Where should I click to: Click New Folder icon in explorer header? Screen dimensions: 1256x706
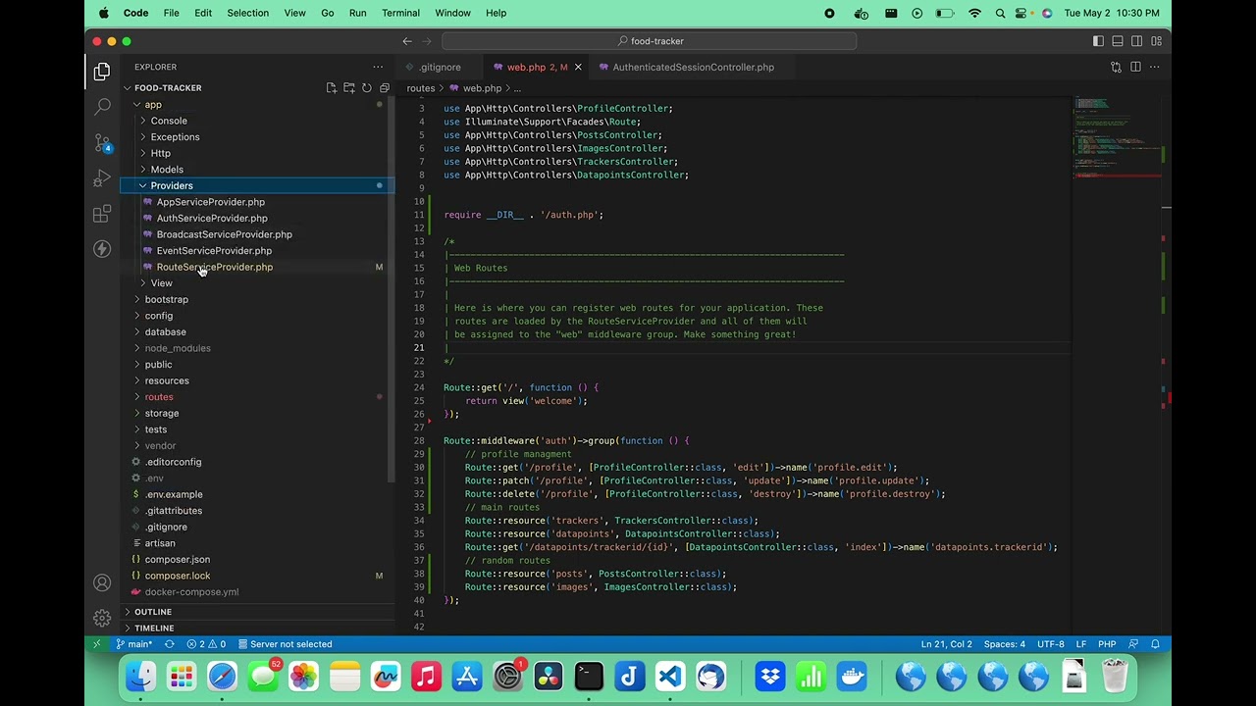tap(349, 88)
